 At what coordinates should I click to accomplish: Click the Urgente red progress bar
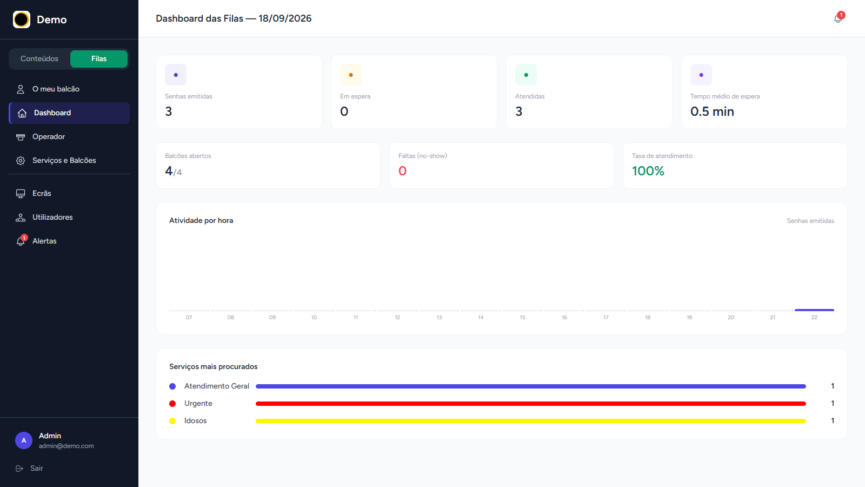[x=531, y=404]
